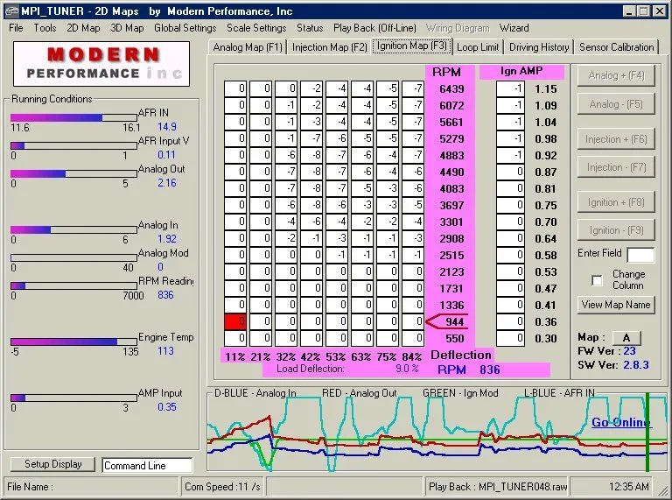
Task: Open the Global Settings menu
Action: click(x=185, y=28)
